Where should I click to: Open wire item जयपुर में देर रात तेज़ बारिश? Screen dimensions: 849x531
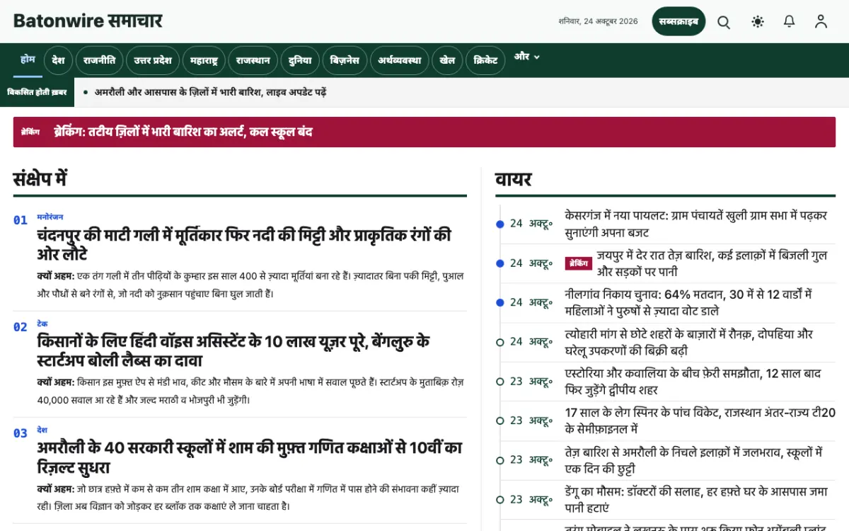(x=712, y=263)
